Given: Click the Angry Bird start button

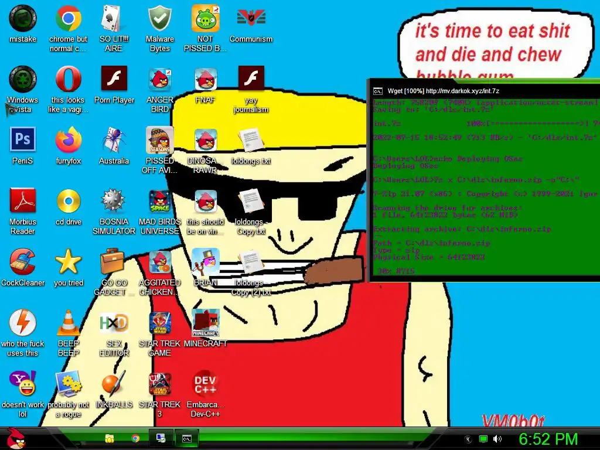Looking at the screenshot, I should pyautogui.click(x=15, y=438).
